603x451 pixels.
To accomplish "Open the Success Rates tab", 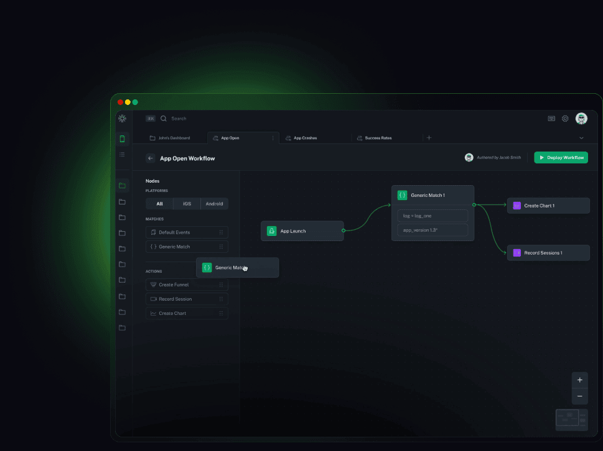I will (x=386, y=138).
